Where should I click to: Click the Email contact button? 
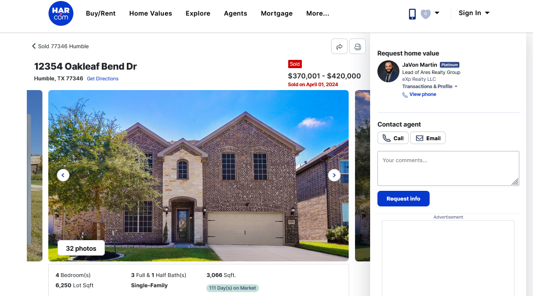pyautogui.click(x=428, y=138)
